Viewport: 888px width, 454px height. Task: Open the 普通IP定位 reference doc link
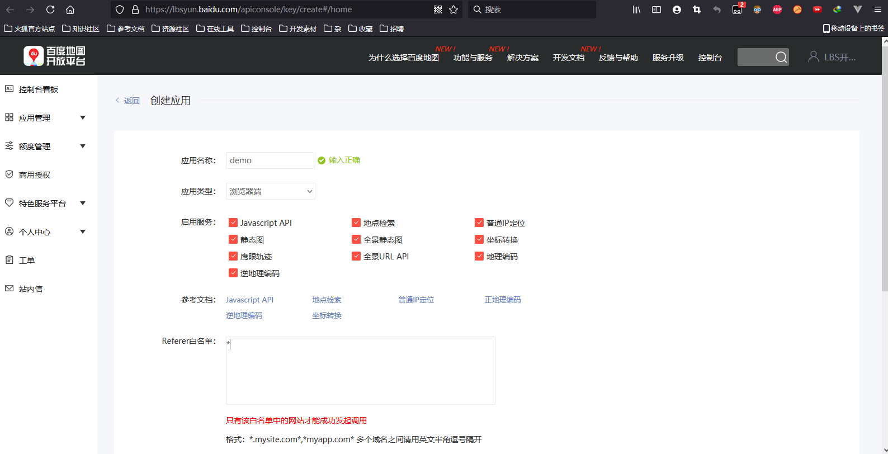[416, 300]
